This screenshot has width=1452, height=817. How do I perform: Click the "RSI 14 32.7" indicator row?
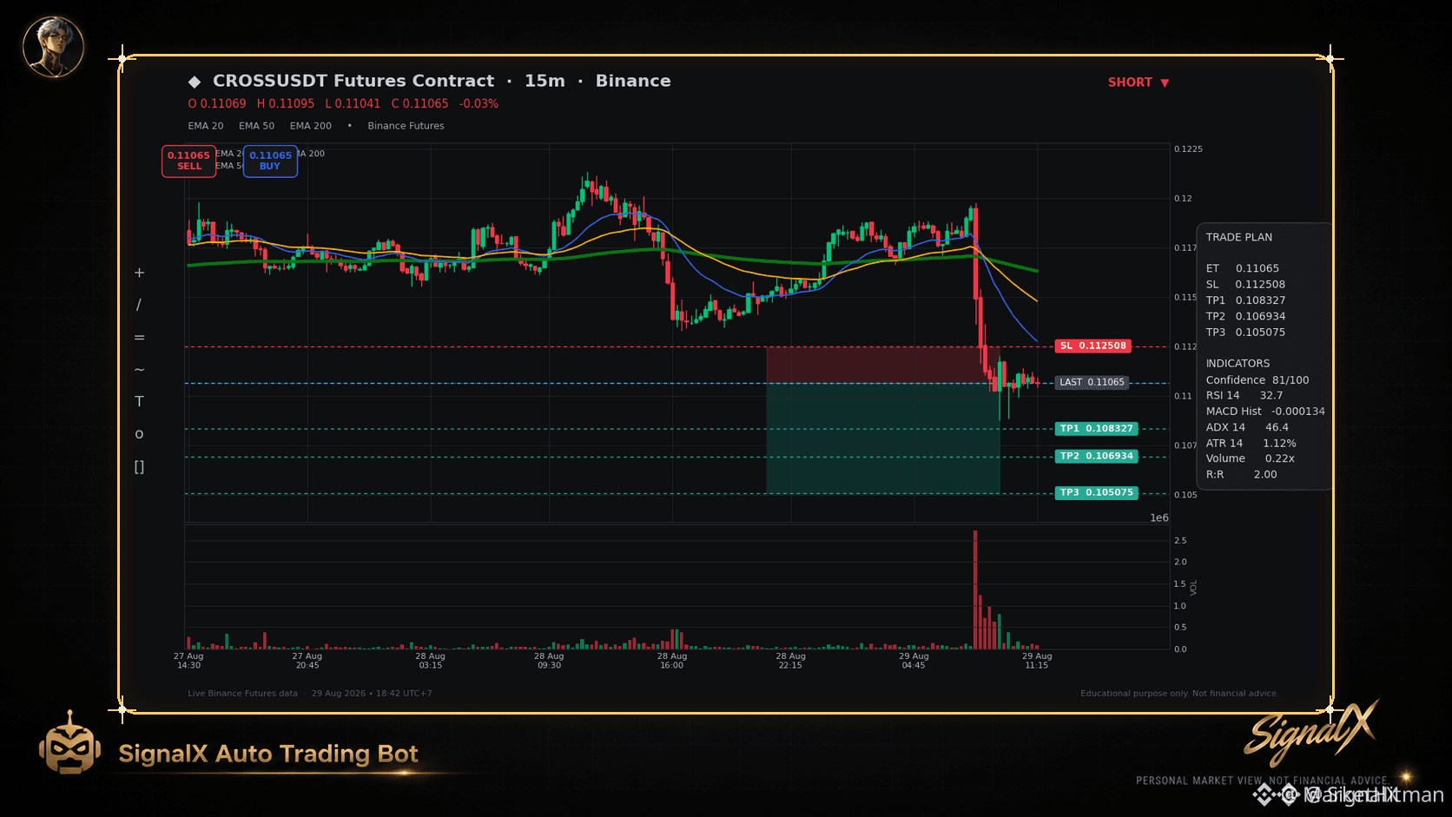(x=1244, y=395)
